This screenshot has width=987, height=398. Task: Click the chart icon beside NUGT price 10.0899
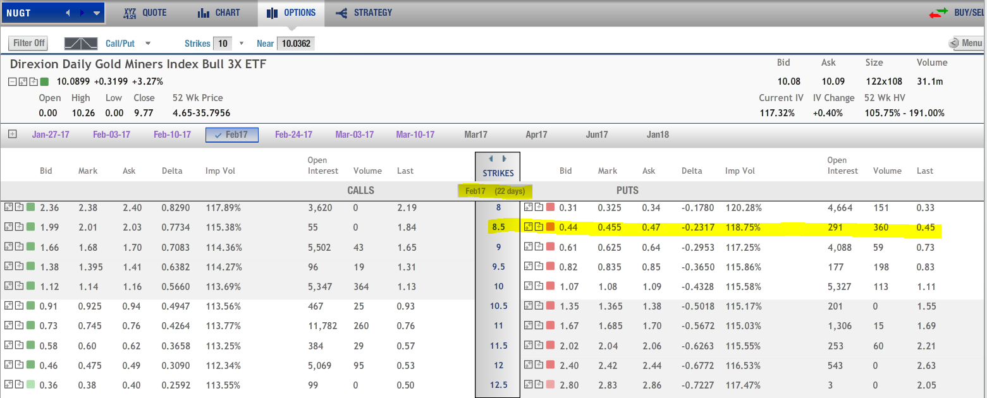tap(23, 81)
